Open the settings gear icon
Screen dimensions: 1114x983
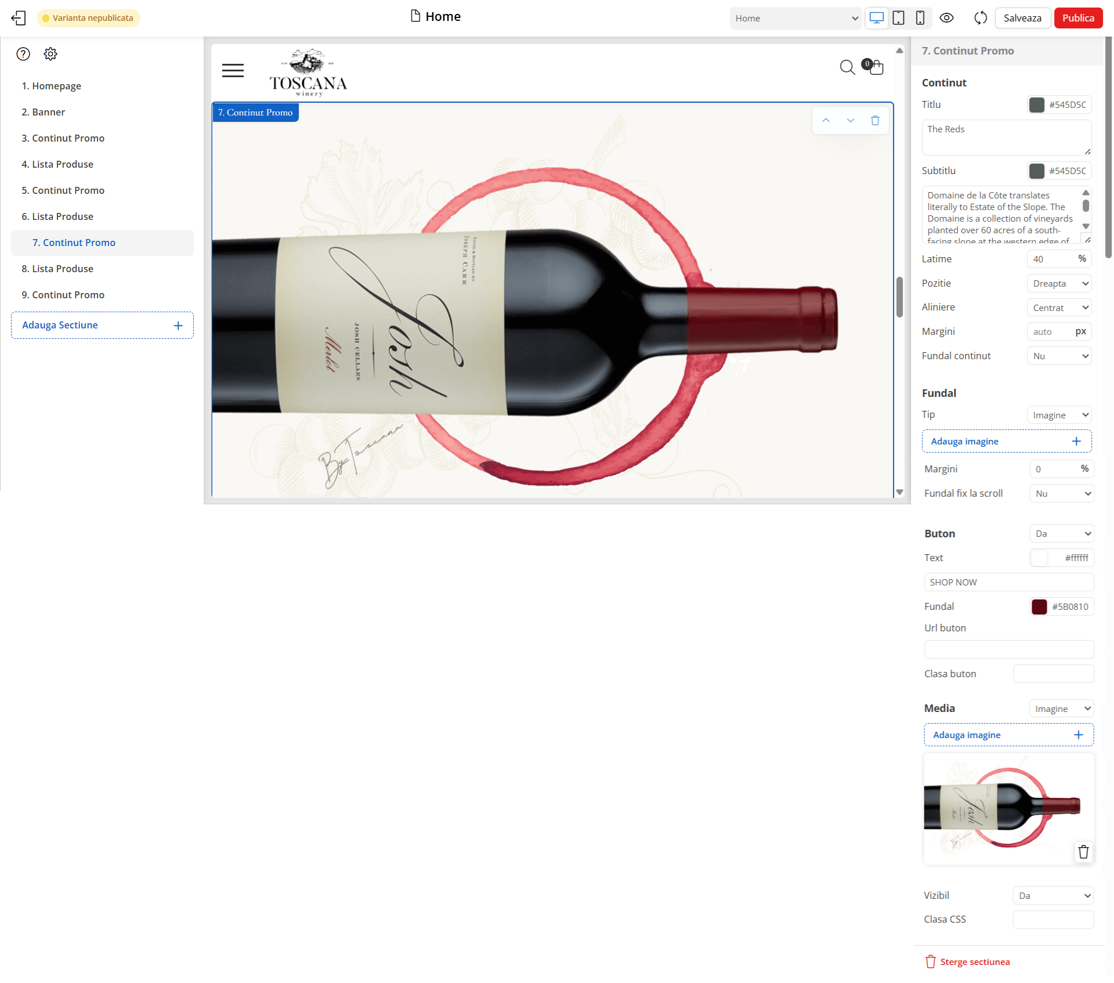pyautogui.click(x=50, y=54)
